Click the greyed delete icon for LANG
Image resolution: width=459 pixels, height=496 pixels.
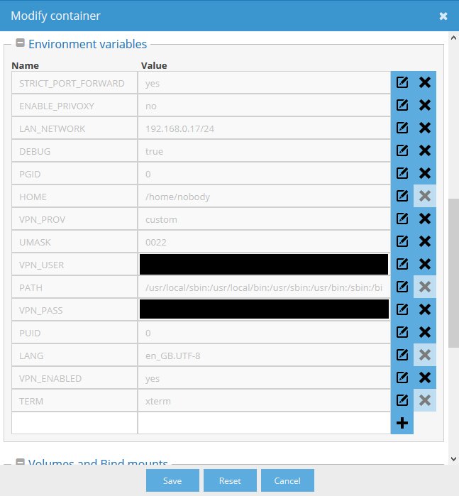(425, 356)
